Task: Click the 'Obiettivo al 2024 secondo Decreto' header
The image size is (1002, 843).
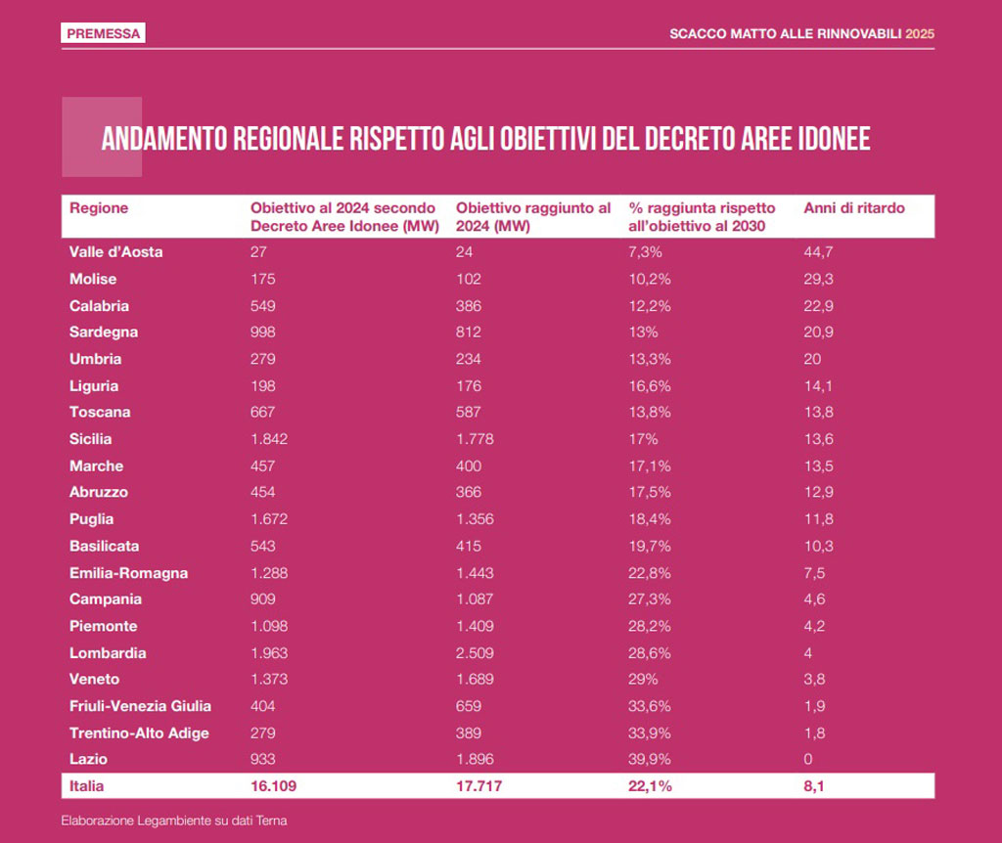Action: point(343,217)
